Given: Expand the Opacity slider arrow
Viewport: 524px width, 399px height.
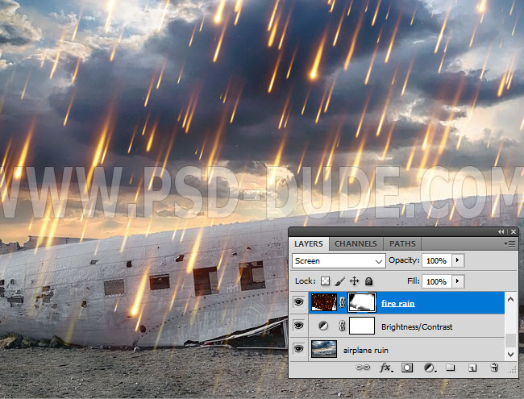Looking at the screenshot, I should click(458, 261).
